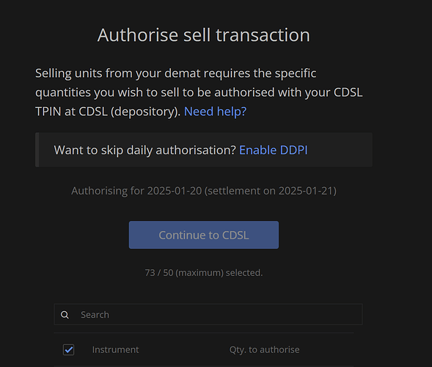
Task: Click the Selling units from your demat paragraph
Action: (199, 92)
